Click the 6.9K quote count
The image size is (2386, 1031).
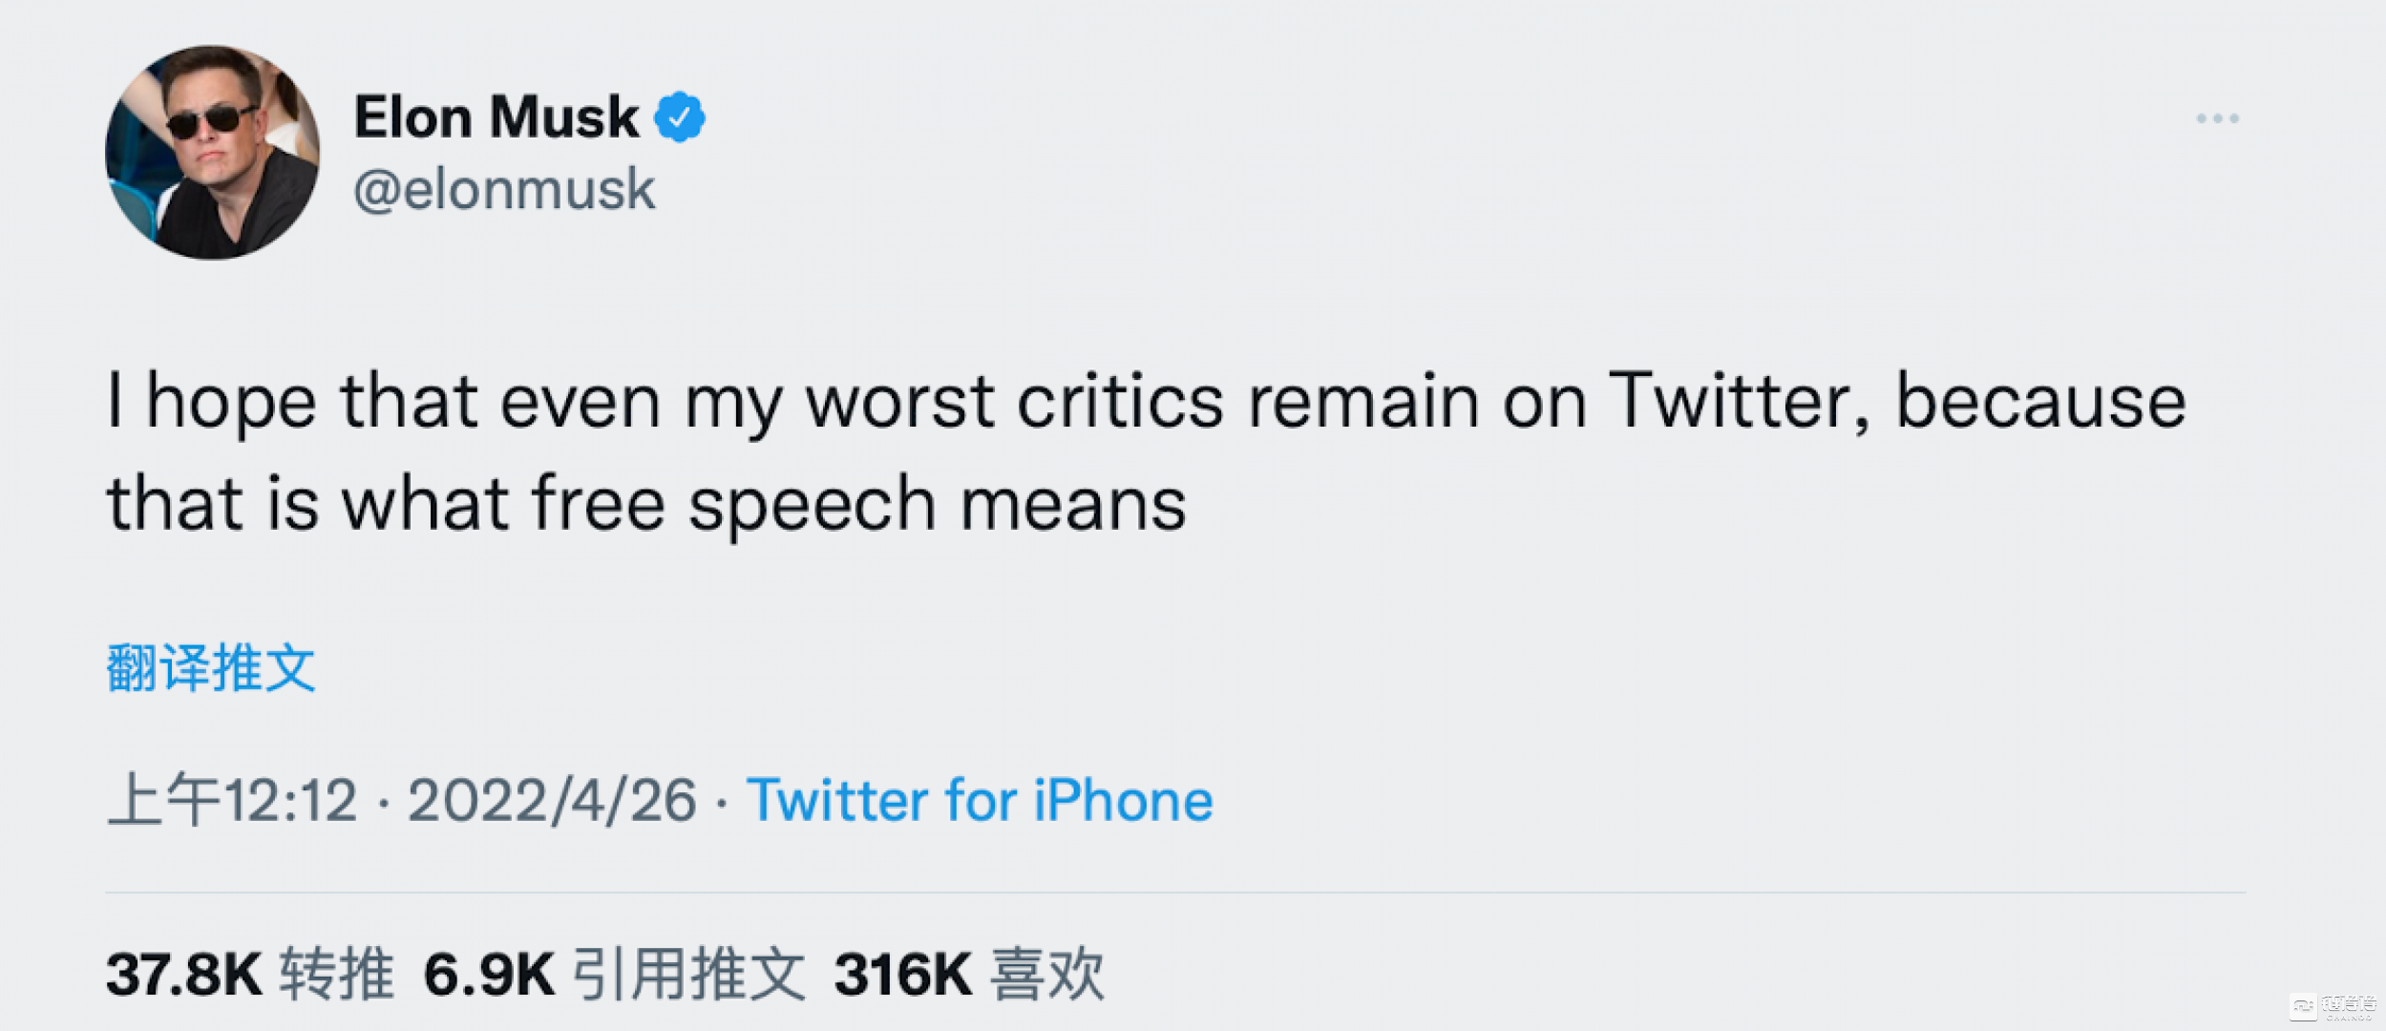[488, 975]
